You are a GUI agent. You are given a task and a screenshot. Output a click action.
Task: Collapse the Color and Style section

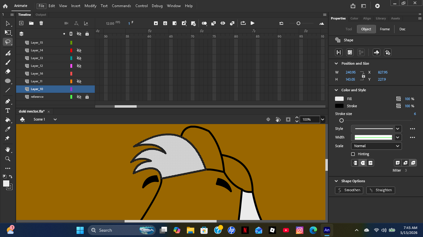336,90
